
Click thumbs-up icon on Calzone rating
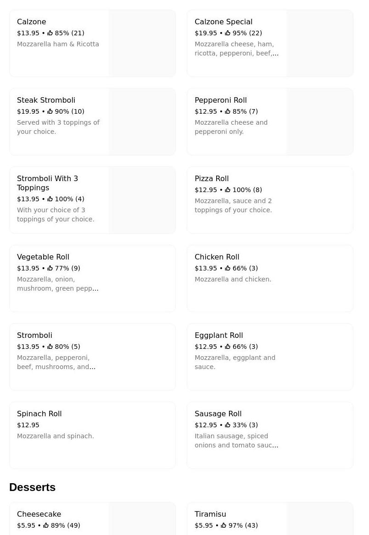[50, 33]
